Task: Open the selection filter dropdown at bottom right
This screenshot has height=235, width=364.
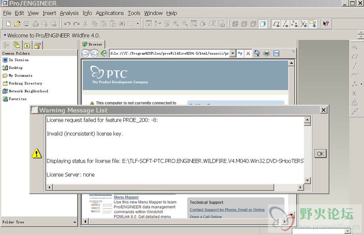Action: pos(348,231)
